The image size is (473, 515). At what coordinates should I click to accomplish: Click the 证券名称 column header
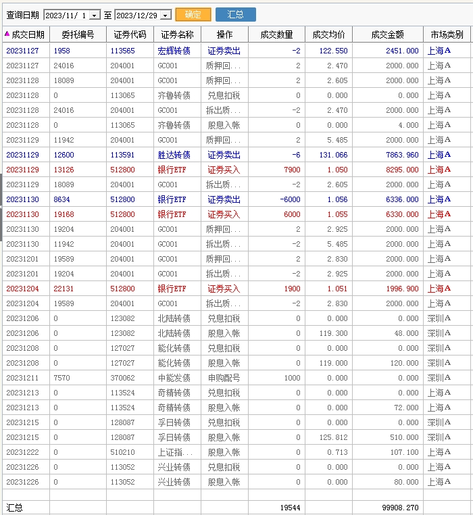(x=177, y=34)
